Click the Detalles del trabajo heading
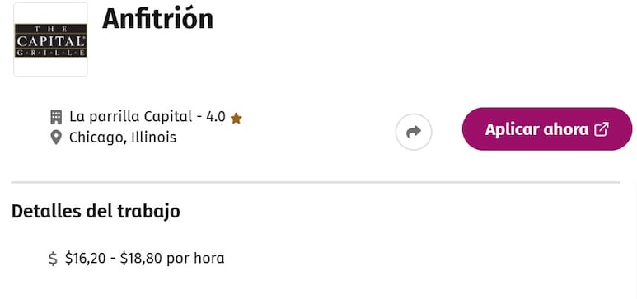 [x=96, y=212]
